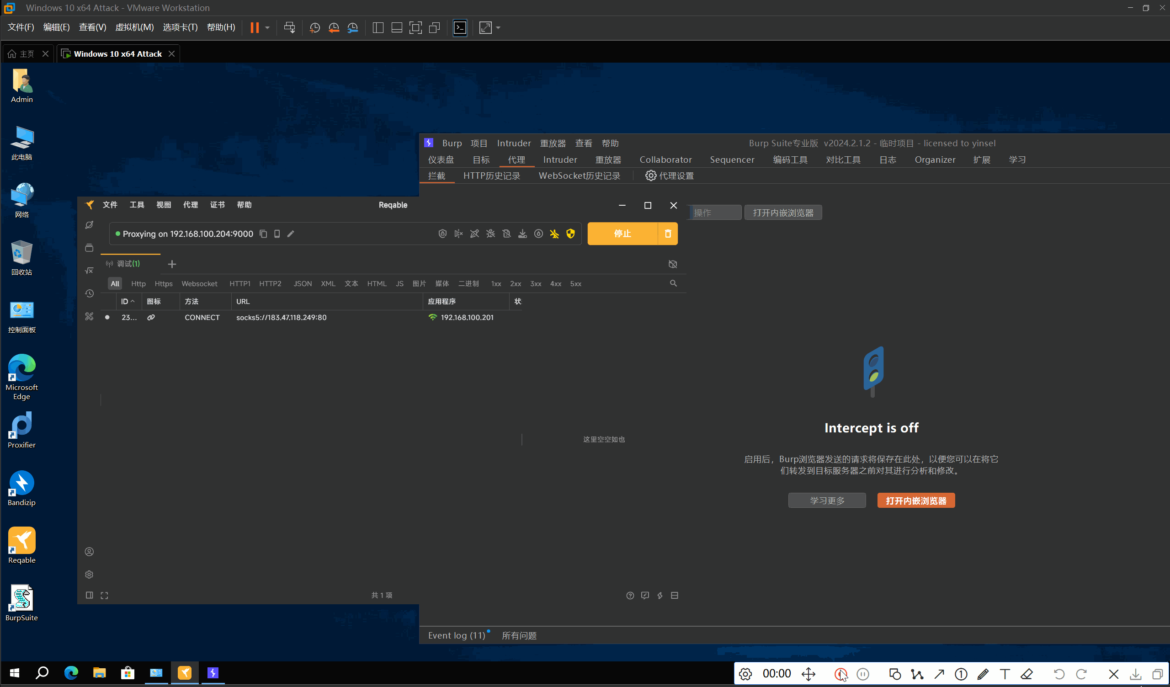Click the search magnifier in filter bar
1170x687 pixels.
coord(673,283)
